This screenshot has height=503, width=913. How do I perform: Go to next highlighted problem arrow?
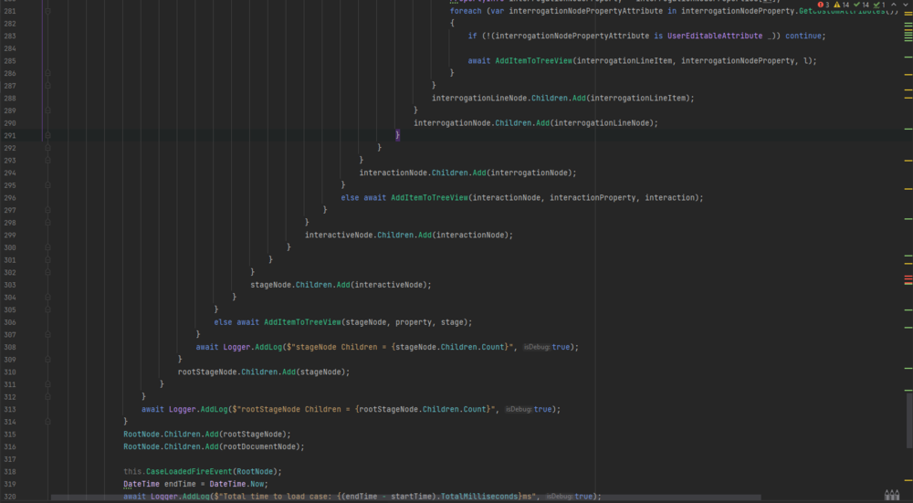tap(904, 5)
